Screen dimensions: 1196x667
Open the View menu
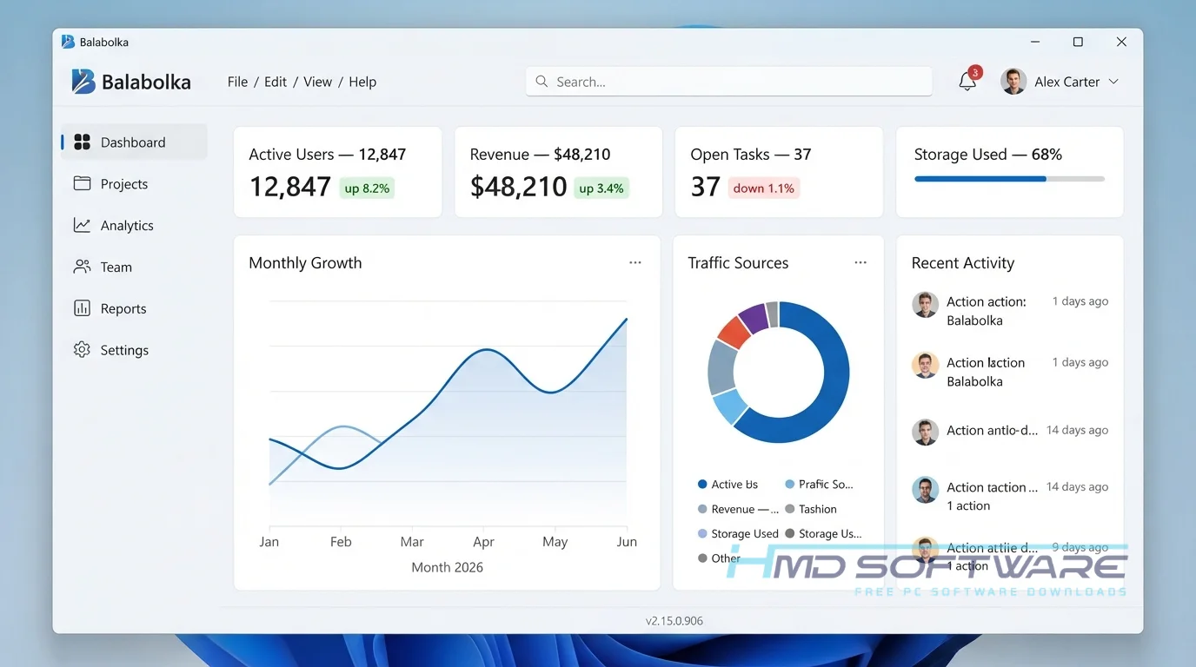317,82
